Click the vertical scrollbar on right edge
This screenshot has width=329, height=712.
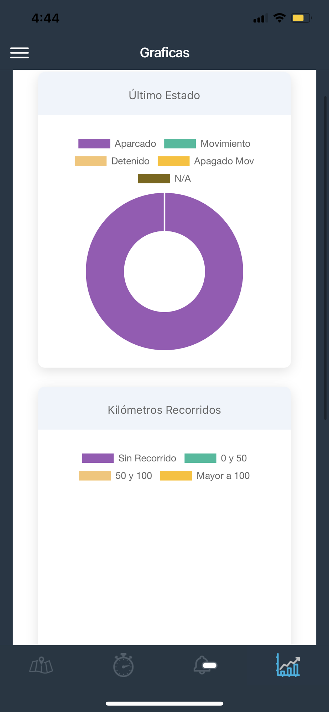coord(325,258)
